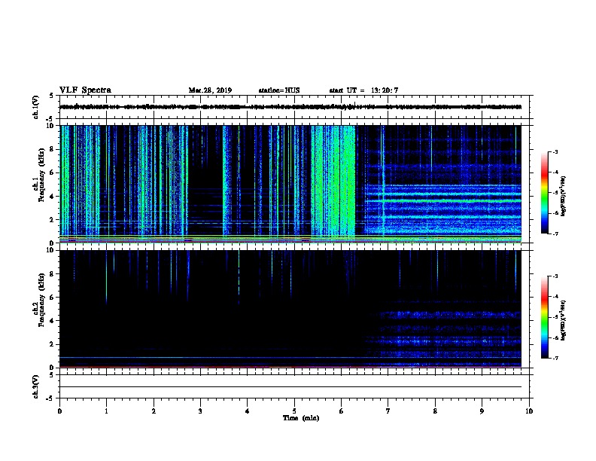Viewport: 596px width, 461px height.
Task: Click the "6" kHz tick on ch.1 axis
Action: [x=53, y=172]
